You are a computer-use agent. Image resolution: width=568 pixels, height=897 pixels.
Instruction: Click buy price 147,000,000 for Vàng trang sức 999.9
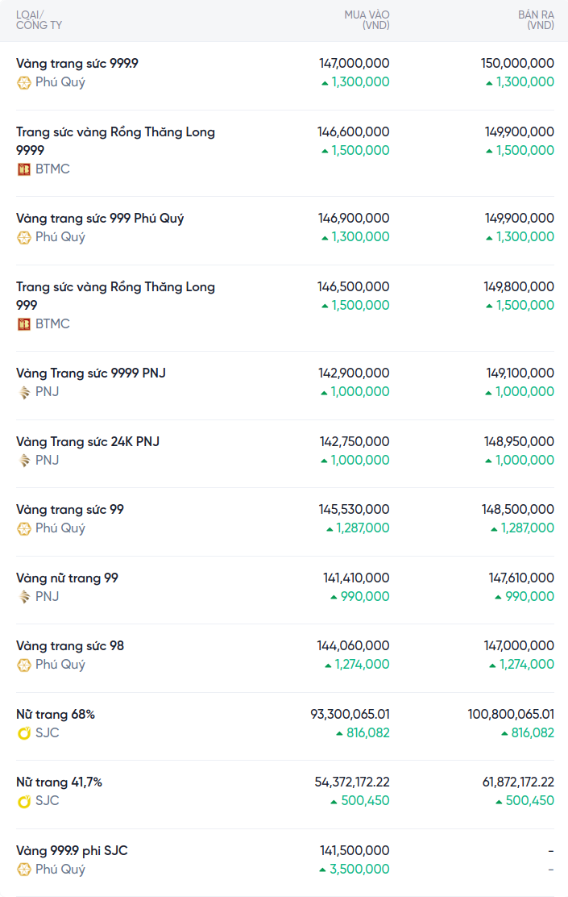tap(354, 63)
